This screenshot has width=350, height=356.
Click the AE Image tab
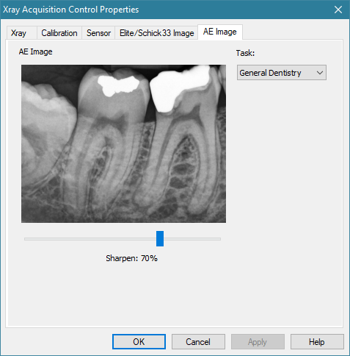(220, 32)
